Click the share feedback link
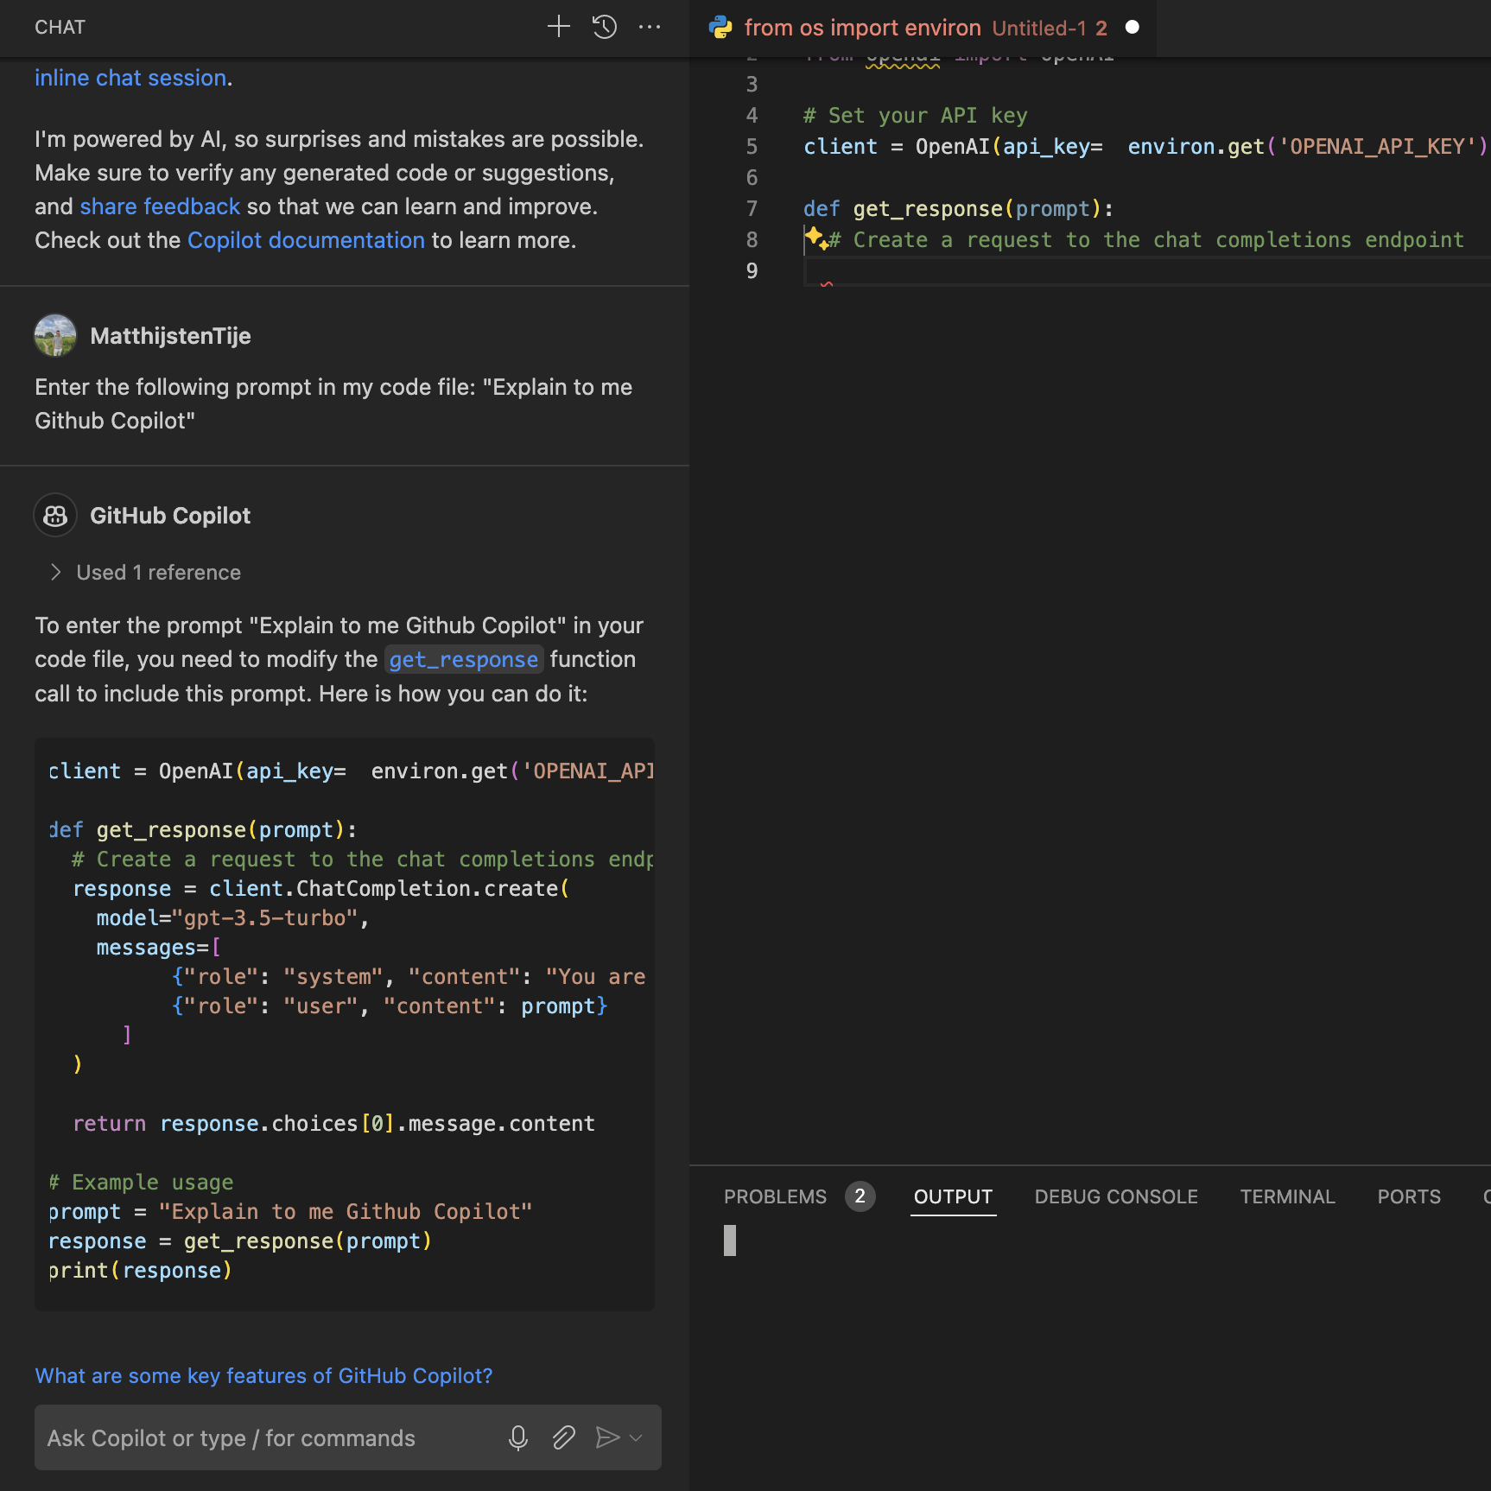The height and width of the screenshot is (1491, 1491). tap(160, 206)
